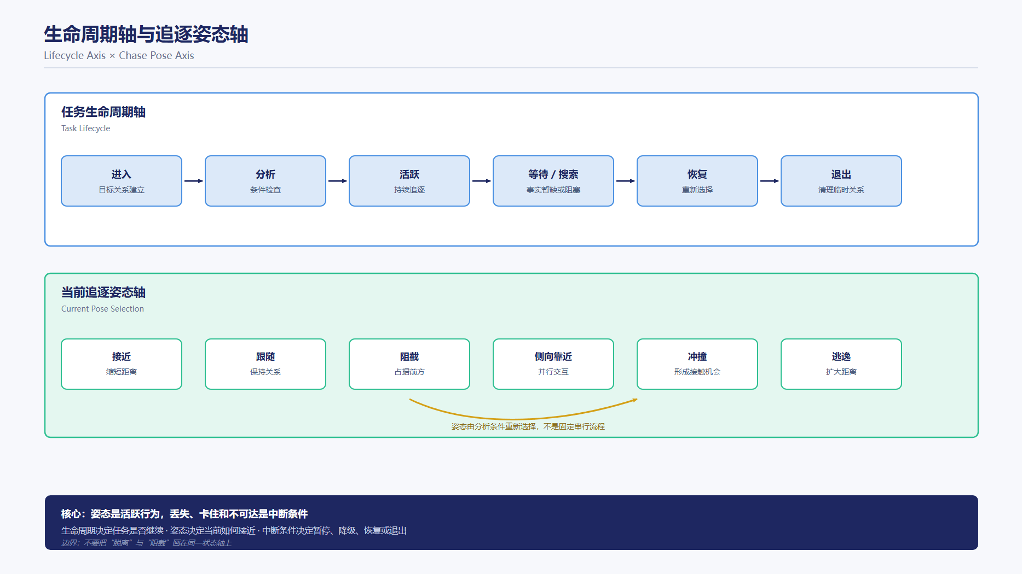
Task: Click the 冲撞 形成接触机会 pose card
Action: (697, 364)
